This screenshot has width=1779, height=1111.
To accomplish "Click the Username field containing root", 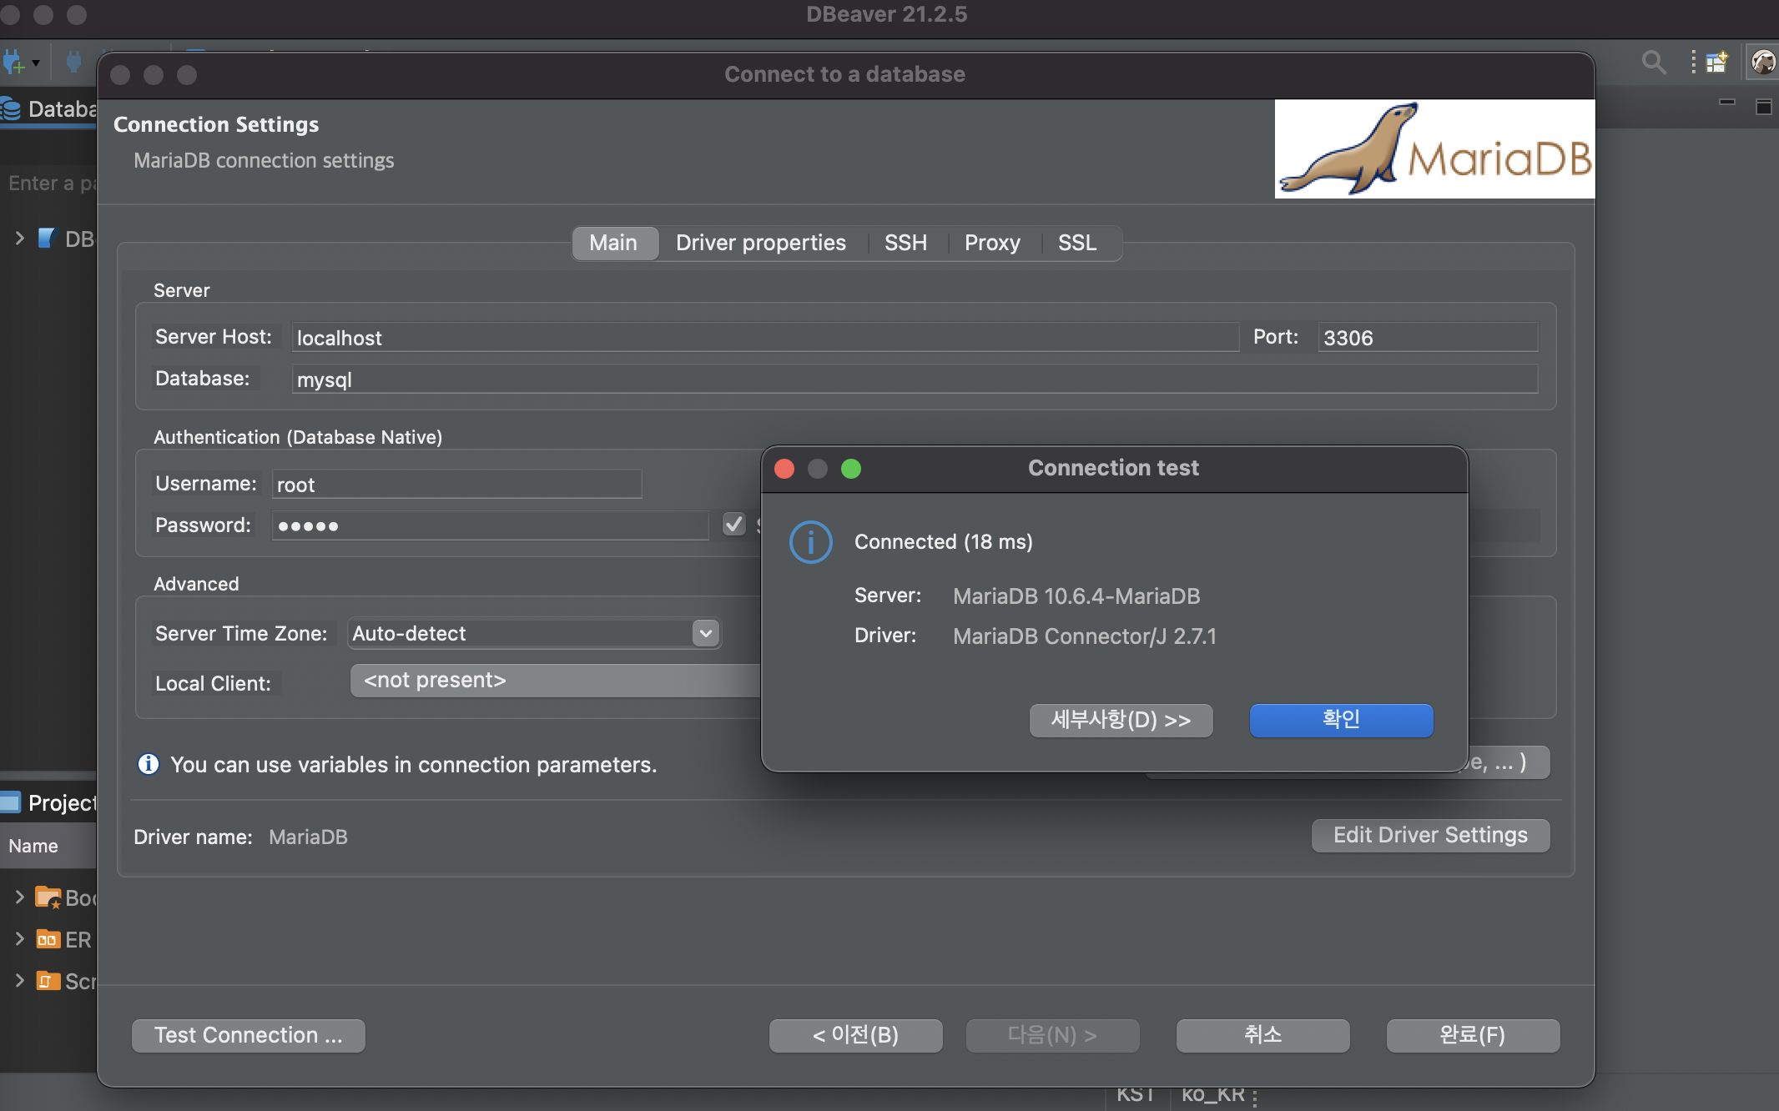I will tap(456, 485).
